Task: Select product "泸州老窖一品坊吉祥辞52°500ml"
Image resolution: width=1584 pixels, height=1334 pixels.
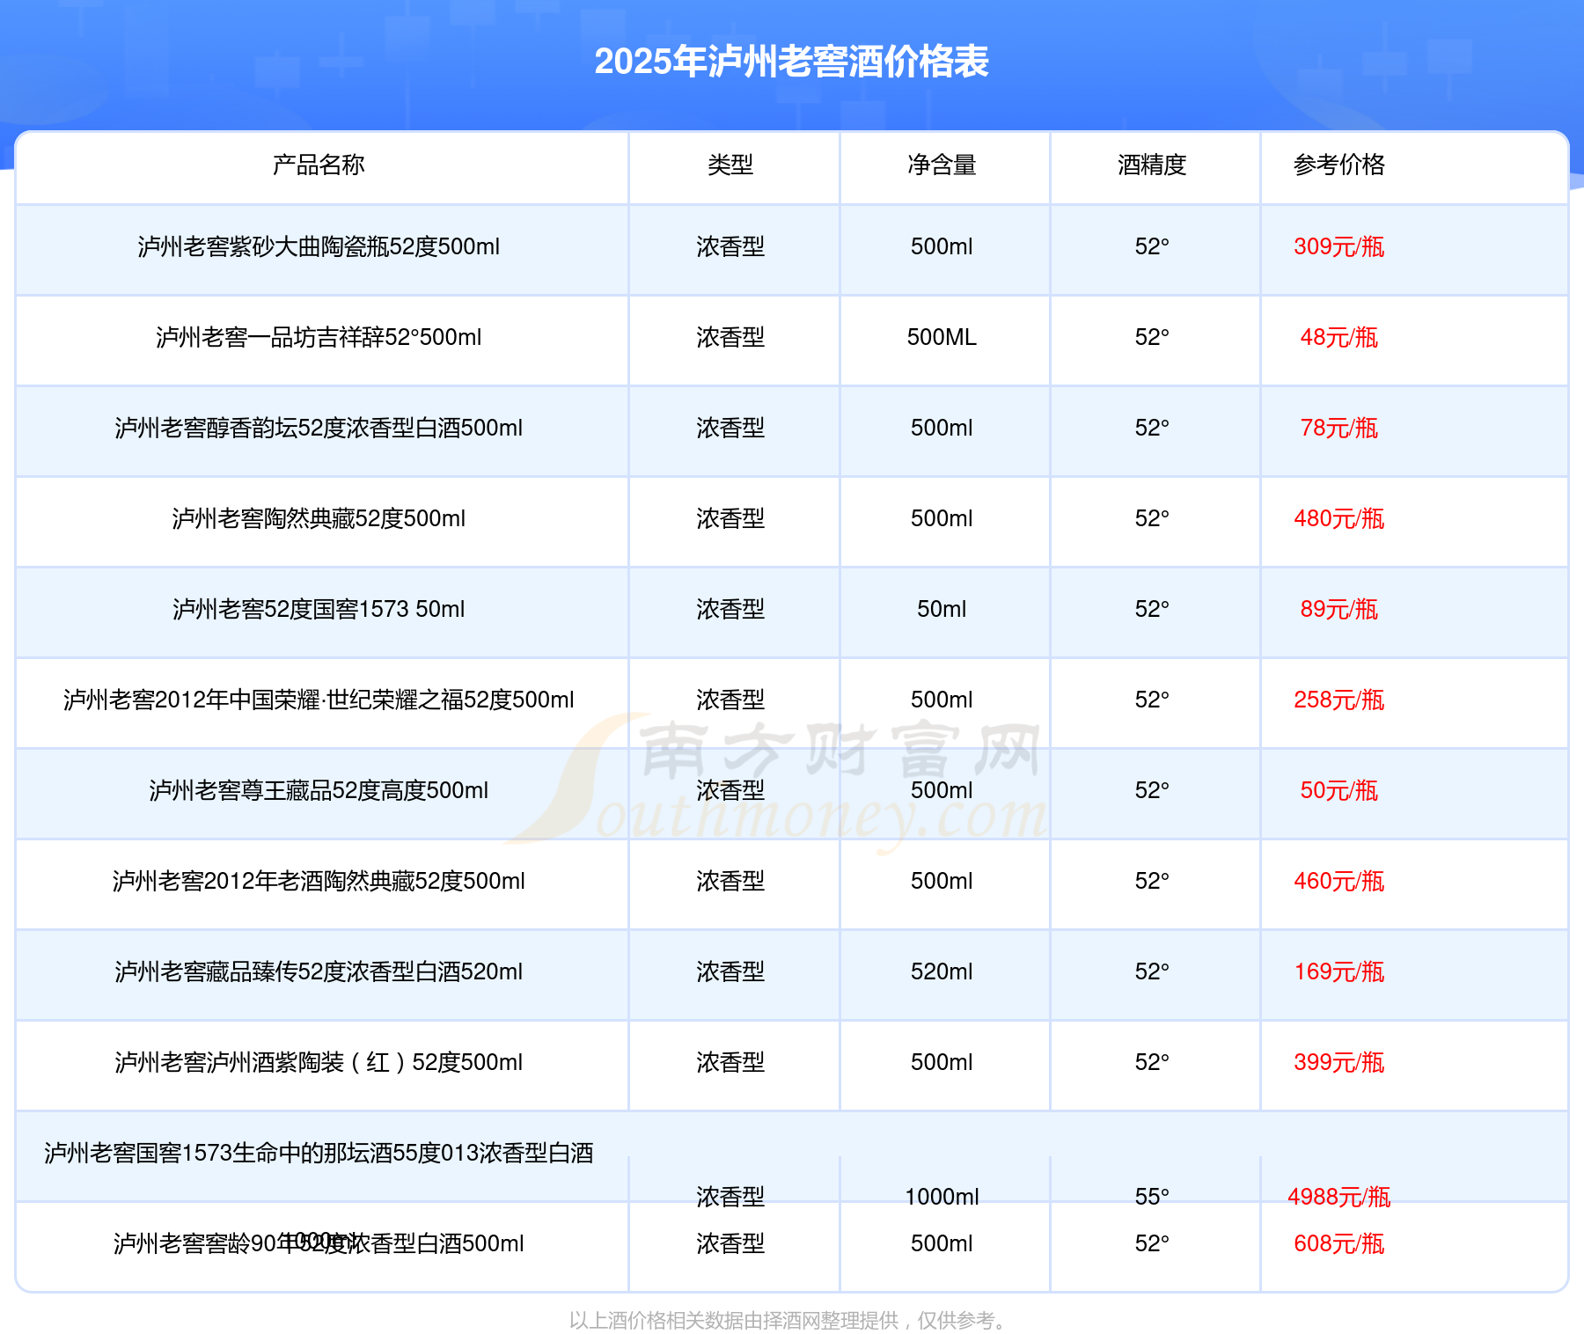Action: [x=319, y=337]
